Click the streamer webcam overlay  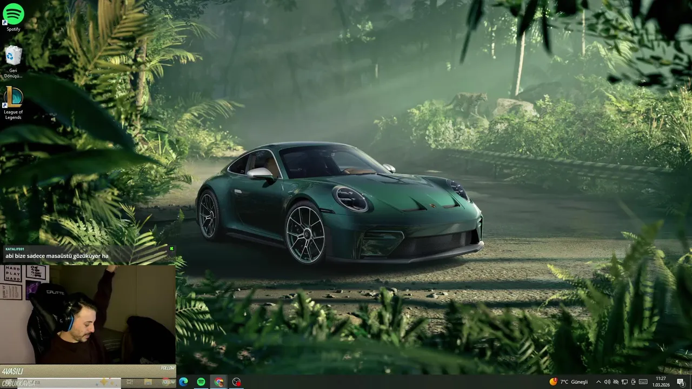tap(88, 314)
